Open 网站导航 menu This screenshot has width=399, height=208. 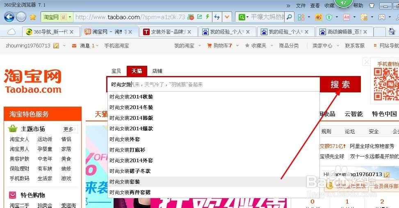click(386, 46)
